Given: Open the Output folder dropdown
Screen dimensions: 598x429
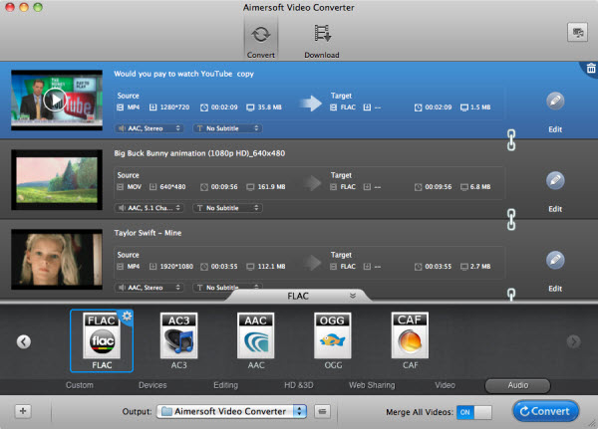Looking at the screenshot, I should pos(232,411).
